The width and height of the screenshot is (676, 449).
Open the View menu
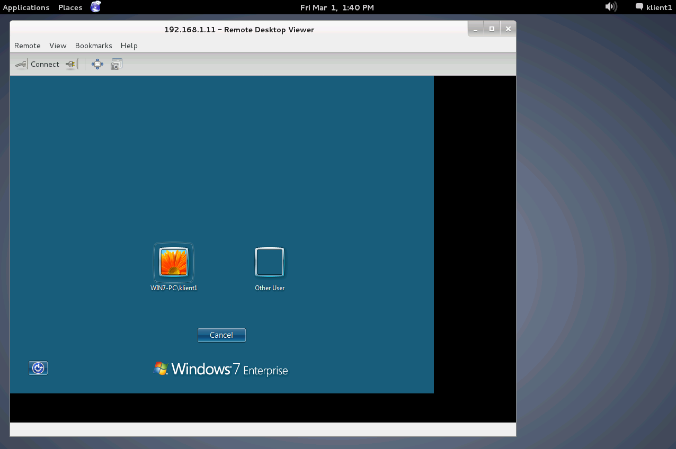(x=58, y=46)
